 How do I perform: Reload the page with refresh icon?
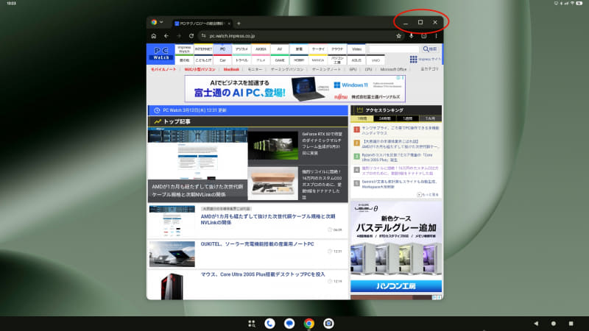tap(191, 36)
